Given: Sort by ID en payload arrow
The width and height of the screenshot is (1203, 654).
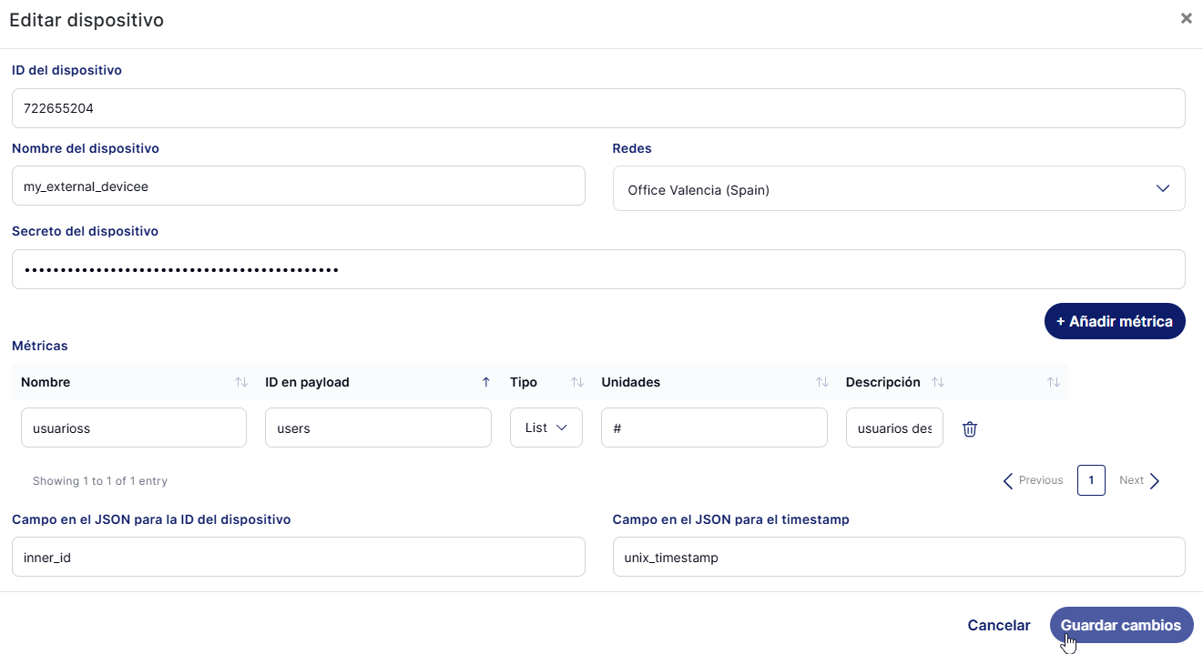Looking at the screenshot, I should 485,382.
